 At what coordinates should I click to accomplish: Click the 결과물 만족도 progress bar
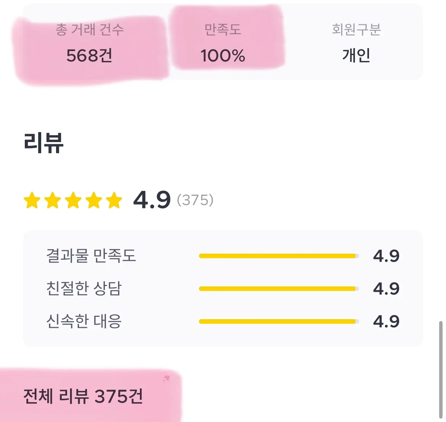[x=278, y=256]
